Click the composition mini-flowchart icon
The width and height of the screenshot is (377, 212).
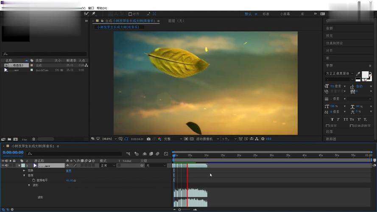(x=128, y=153)
